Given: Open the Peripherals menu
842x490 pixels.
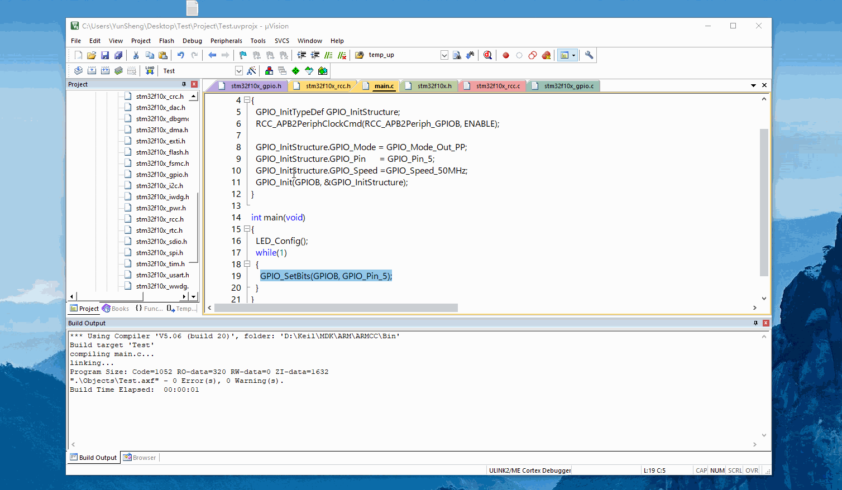Looking at the screenshot, I should pyautogui.click(x=226, y=41).
